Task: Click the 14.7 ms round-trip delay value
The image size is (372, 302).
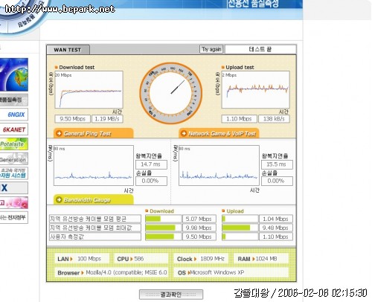Action: [151, 164]
